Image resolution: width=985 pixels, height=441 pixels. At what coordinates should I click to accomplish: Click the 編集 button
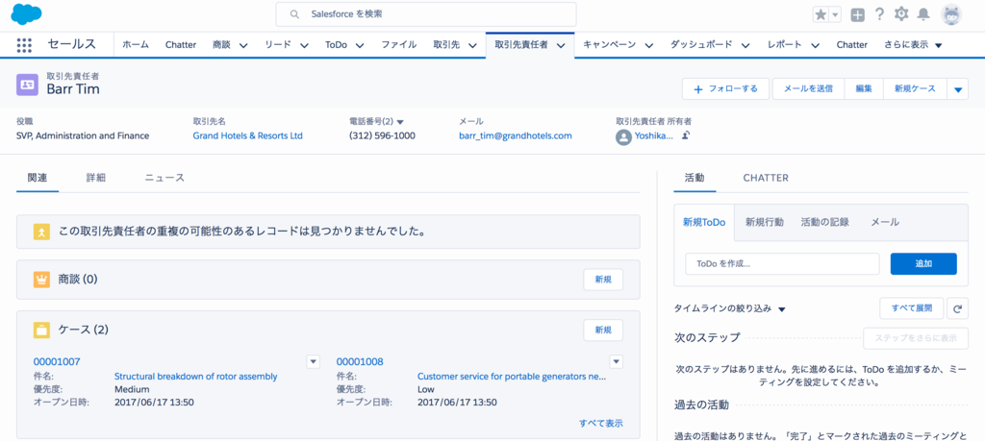tap(864, 89)
